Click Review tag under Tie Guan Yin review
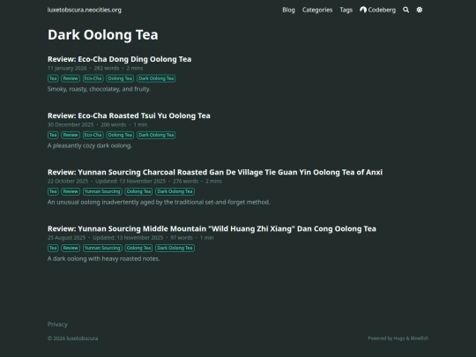 [x=71, y=191]
